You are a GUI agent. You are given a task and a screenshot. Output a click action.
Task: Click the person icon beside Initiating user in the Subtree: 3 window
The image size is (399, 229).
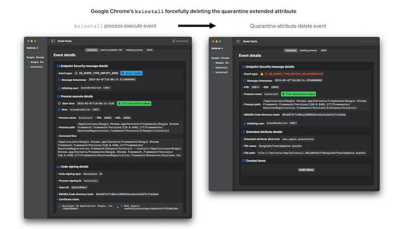[x=59, y=88]
